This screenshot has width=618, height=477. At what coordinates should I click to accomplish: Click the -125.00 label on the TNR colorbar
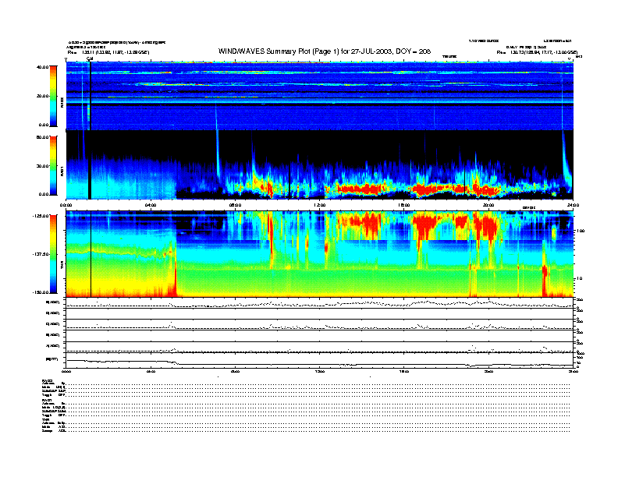tap(41, 216)
